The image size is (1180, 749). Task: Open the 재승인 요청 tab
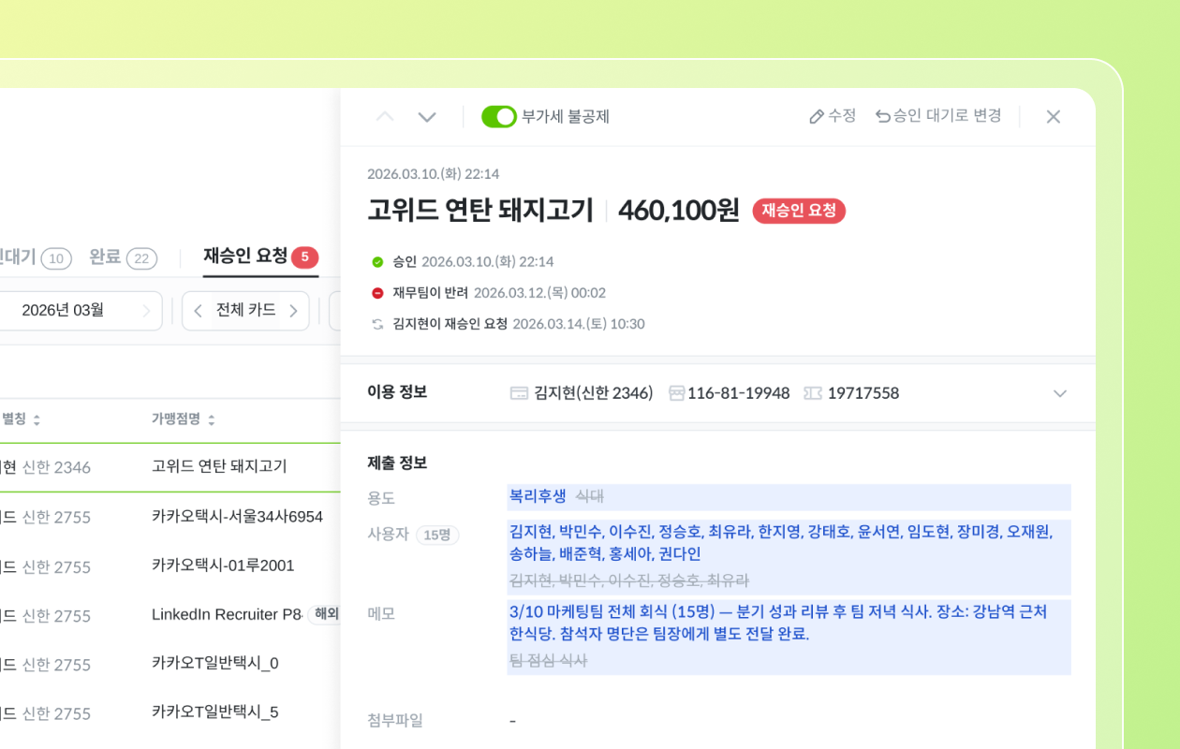pyautogui.click(x=260, y=257)
